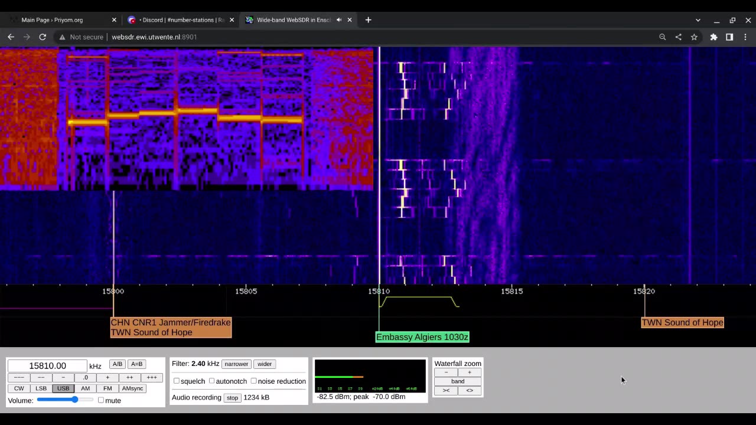Viewport: 756px width, 425px height.
Task: Select CW mode
Action: [19, 388]
